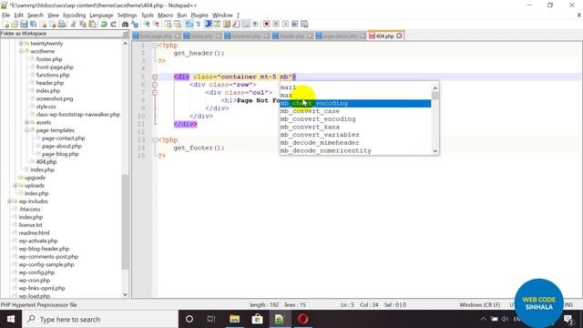583x328 pixels.
Task: Open style.css in the workspace tree
Action: pyautogui.click(x=46, y=107)
